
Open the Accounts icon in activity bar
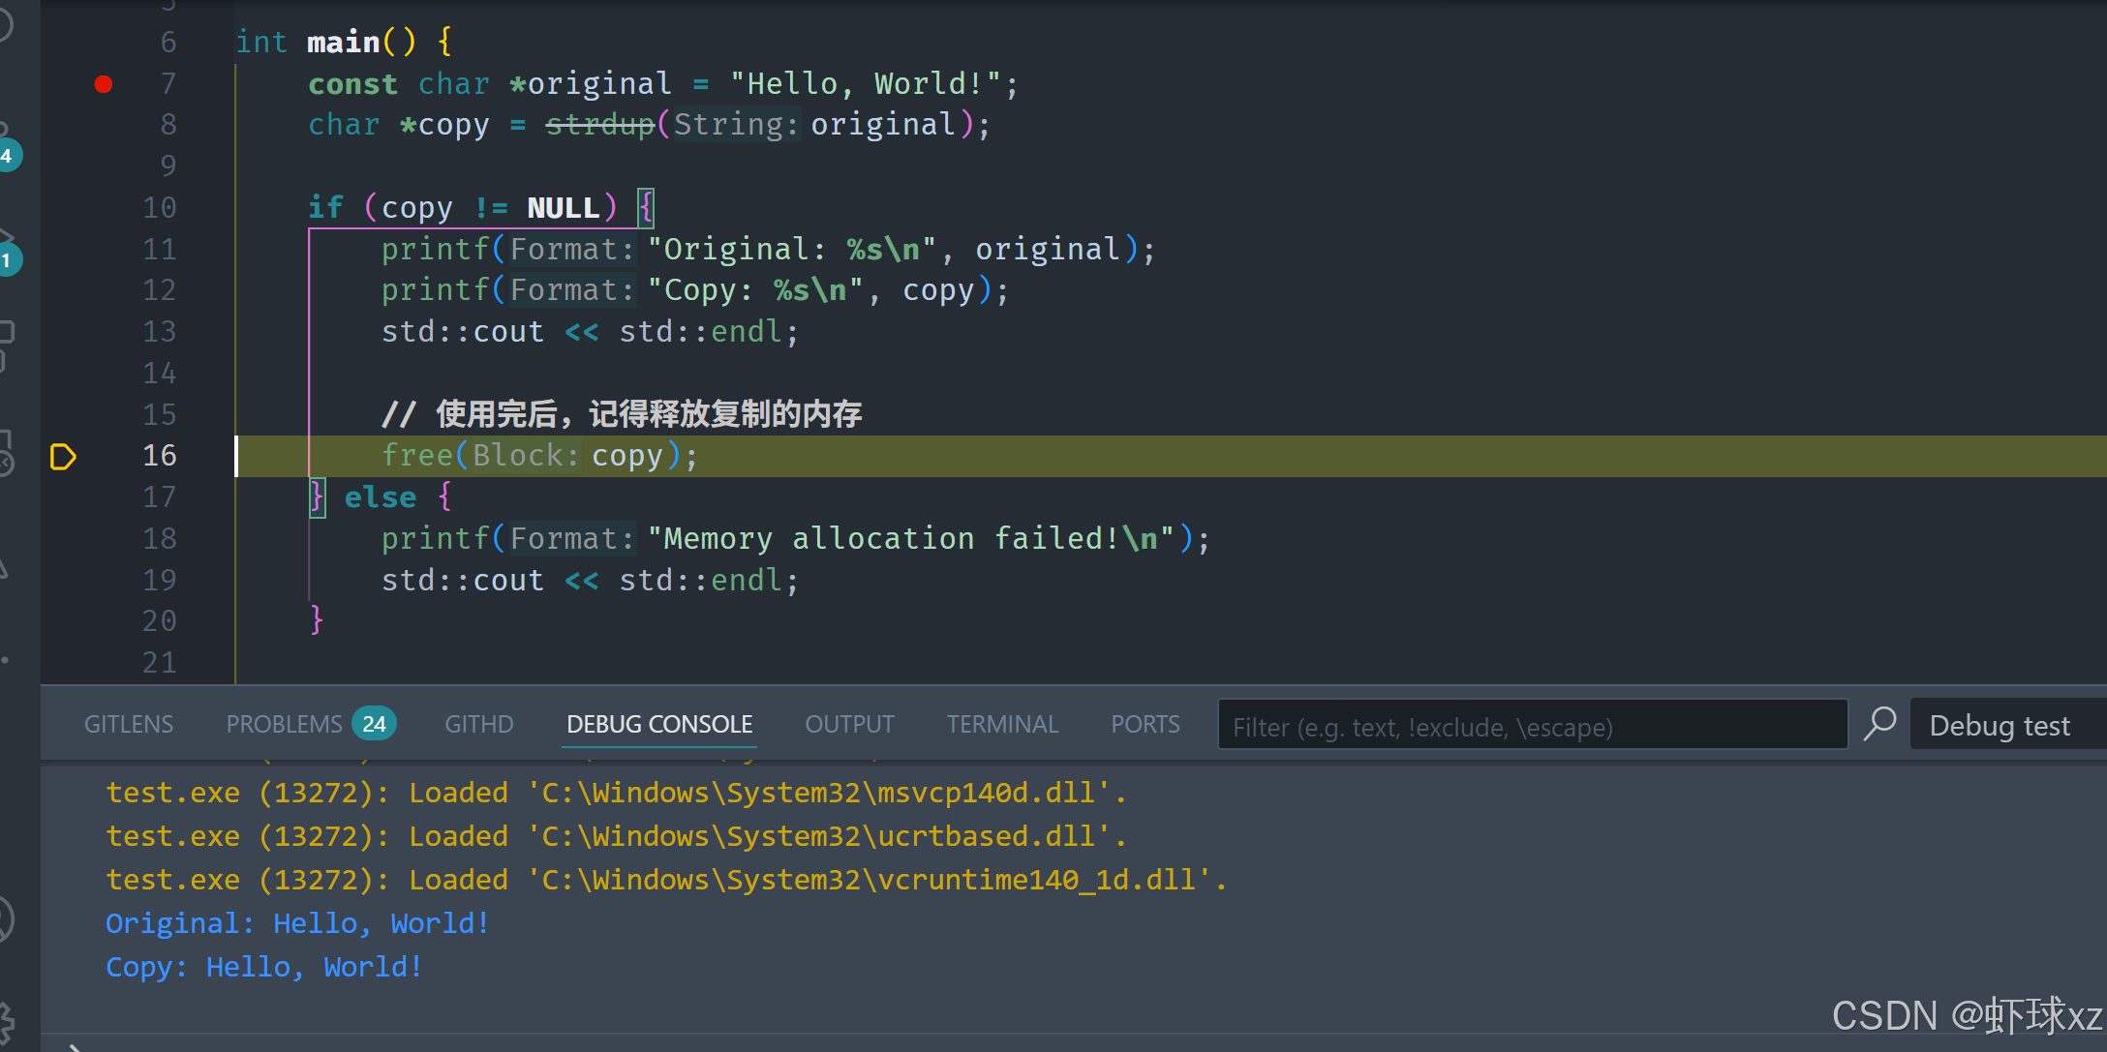click(x=5, y=919)
